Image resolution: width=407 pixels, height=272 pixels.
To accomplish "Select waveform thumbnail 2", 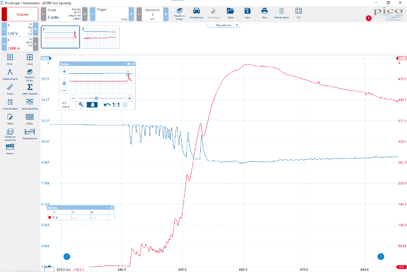I will pyautogui.click(x=100, y=37).
